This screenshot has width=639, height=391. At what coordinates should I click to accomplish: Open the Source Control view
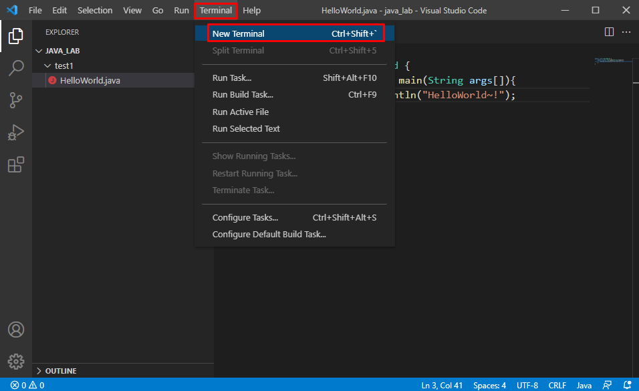tap(16, 100)
